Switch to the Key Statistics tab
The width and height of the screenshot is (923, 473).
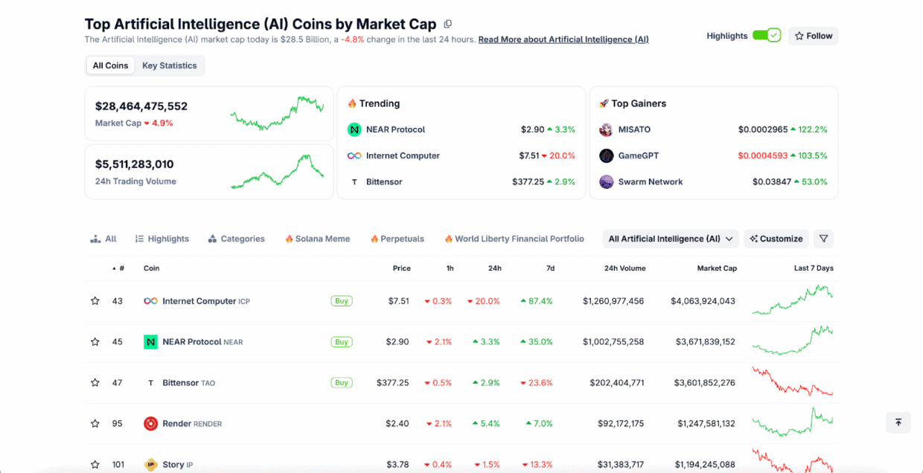169,65
